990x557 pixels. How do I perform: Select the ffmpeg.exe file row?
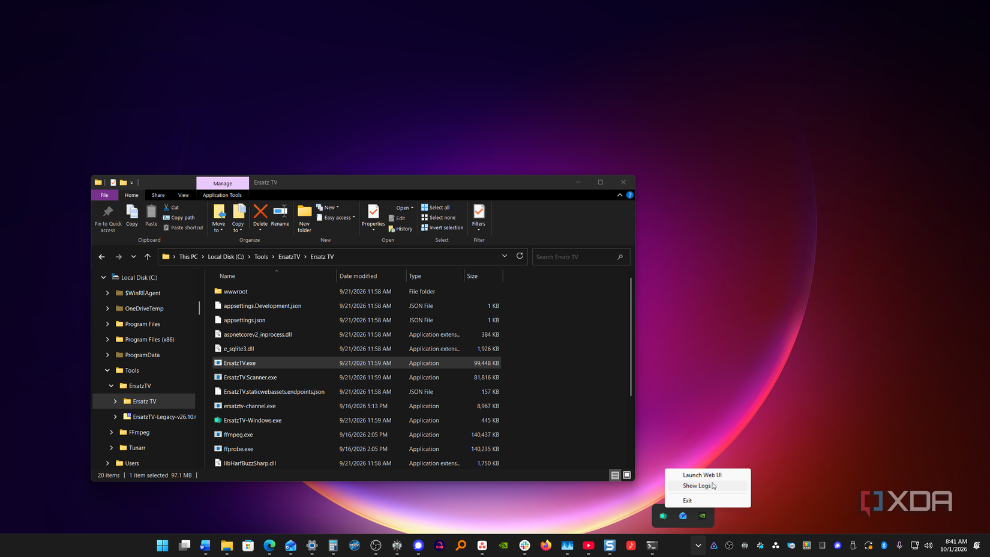[x=356, y=435]
